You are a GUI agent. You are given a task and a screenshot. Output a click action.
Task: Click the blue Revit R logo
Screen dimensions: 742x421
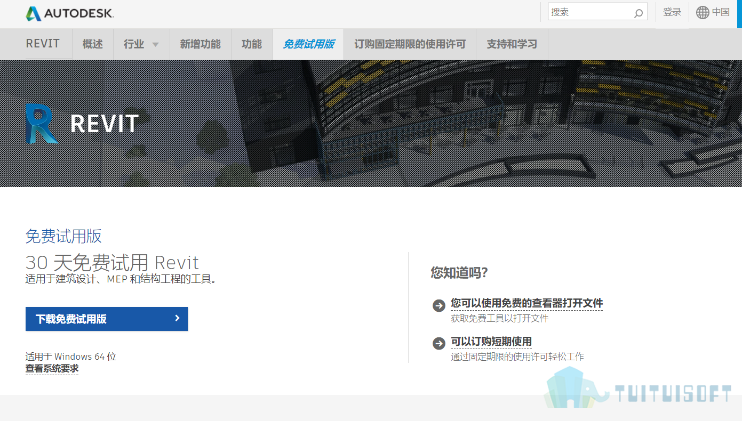coord(41,124)
